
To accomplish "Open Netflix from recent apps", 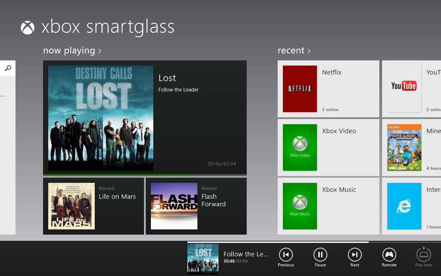I will 300,89.
